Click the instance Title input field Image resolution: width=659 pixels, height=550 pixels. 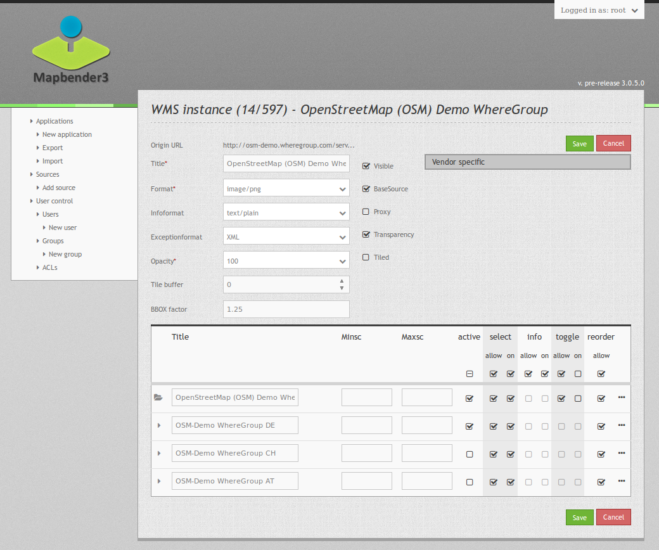coord(286,163)
